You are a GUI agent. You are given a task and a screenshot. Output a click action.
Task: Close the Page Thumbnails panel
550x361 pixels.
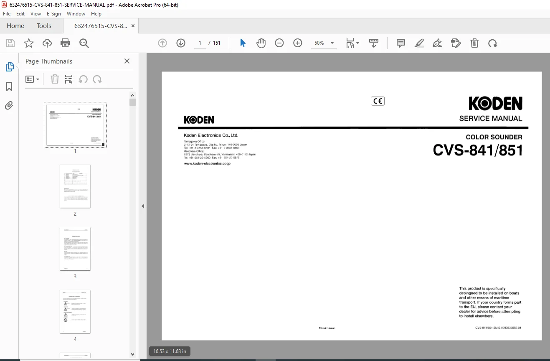point(127,61)
